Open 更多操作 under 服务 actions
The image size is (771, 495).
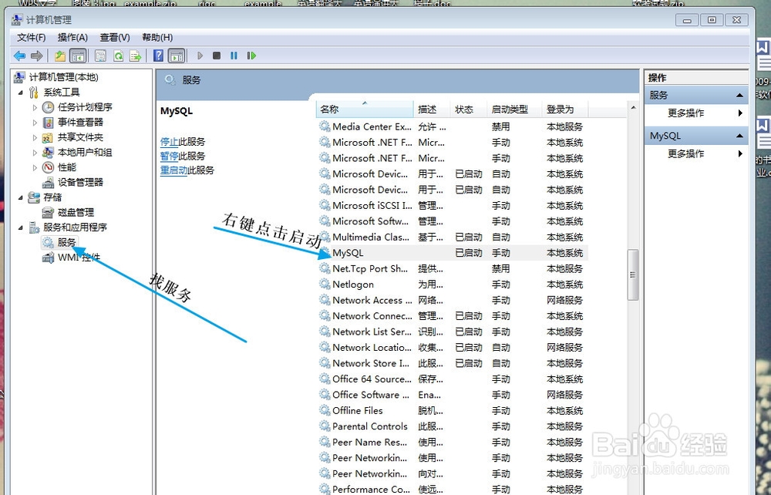(685, 113)
